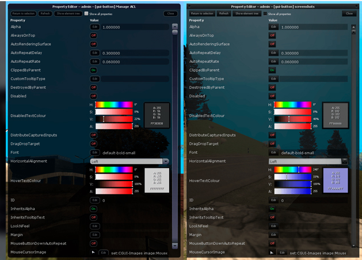
Task: Click Show element tree in Manage ACL editor
Action: point(68,14)
